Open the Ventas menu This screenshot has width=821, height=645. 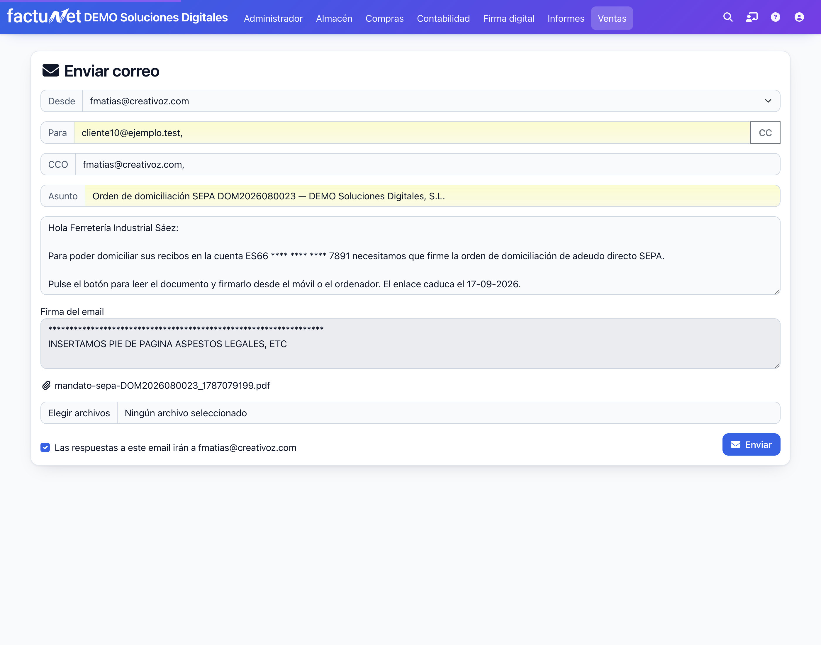coord(612,18)
